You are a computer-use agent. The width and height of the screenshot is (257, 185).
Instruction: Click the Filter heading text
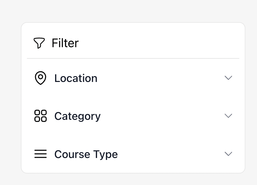[x=65, y=43]
